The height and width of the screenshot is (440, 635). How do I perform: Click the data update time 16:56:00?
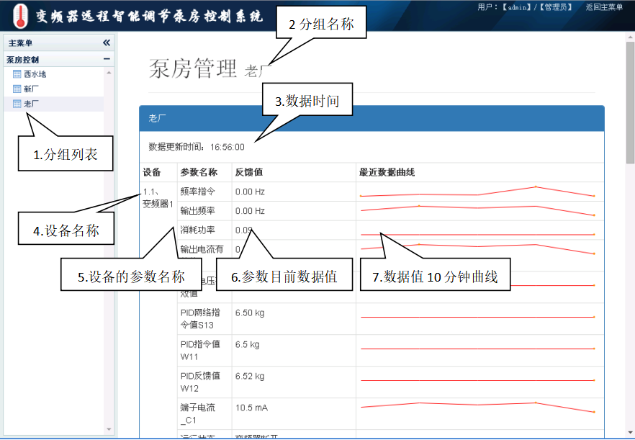click(228, 147)
